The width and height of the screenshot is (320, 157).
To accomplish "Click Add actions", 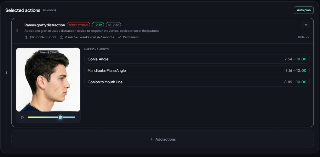I will pos(163,139).
